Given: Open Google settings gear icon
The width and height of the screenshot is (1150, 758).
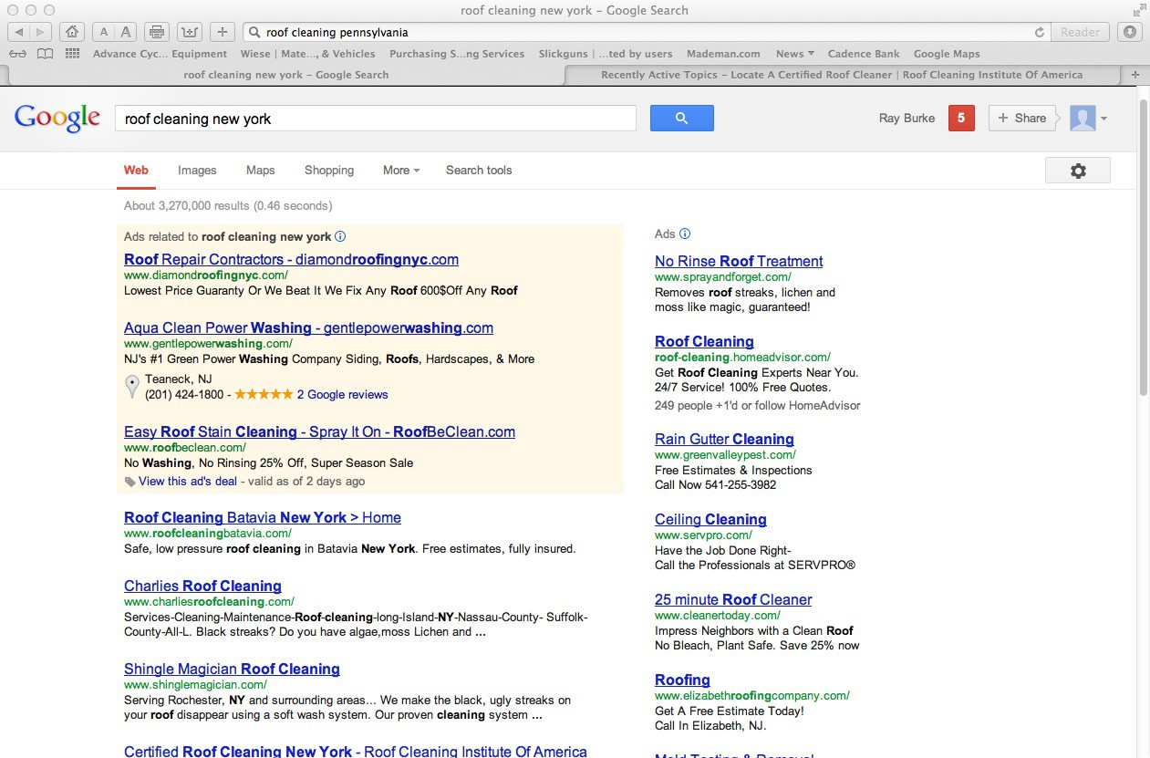Looking at the screenshot, I should point(1077,171).
